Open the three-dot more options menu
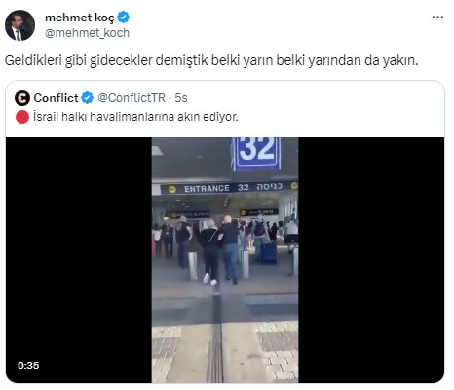Screen dimensions: 454x390 click(437, 18)
